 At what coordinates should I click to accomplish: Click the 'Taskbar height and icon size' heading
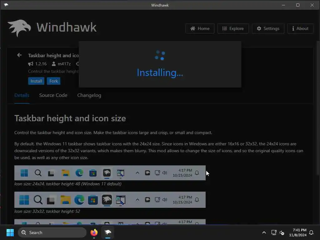click(70, 118)
